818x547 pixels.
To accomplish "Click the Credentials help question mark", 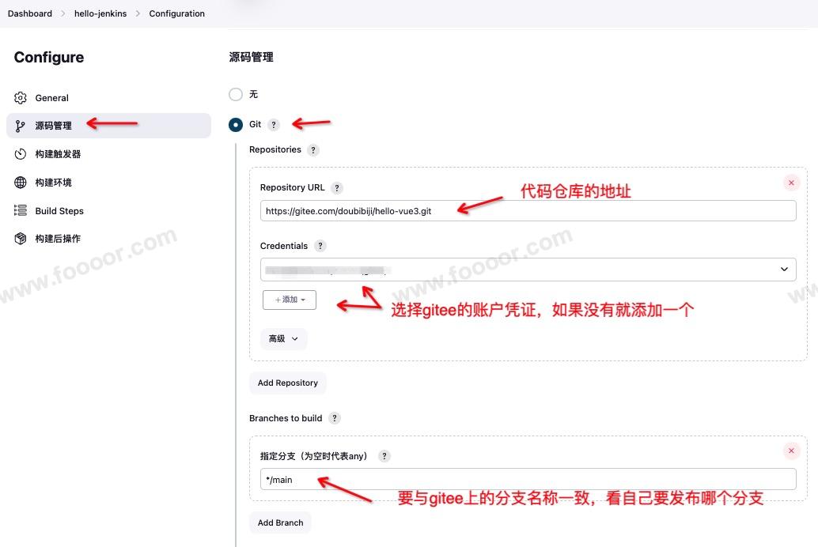I will pos(320,246).
